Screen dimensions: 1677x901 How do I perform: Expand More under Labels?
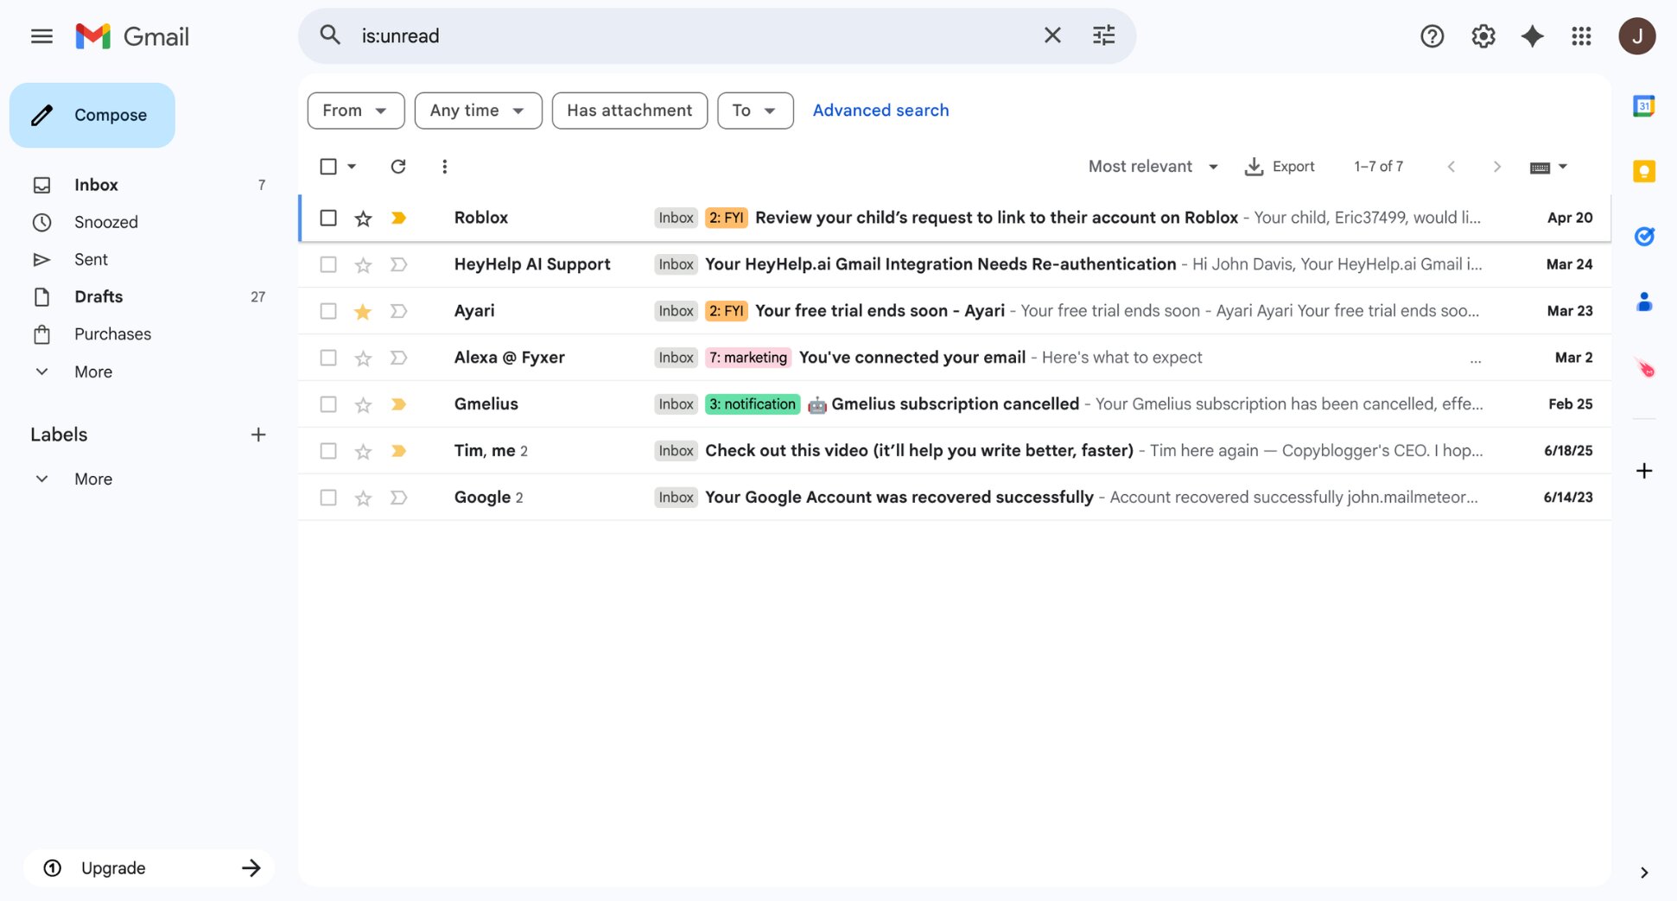93,479
